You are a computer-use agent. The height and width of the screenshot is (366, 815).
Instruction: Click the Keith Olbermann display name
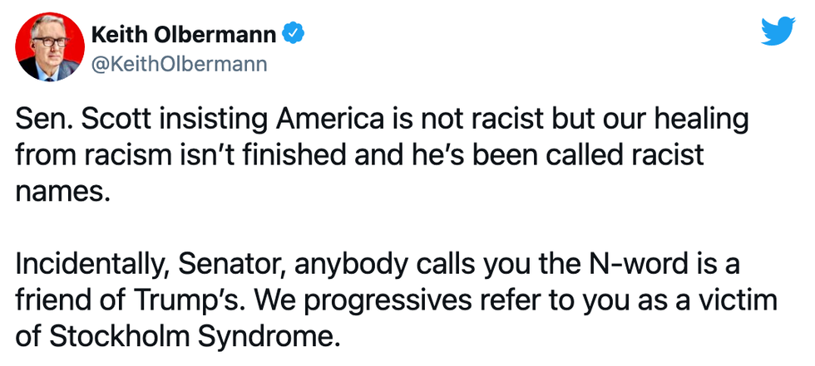pyautogui.click(x=185, y=35)
